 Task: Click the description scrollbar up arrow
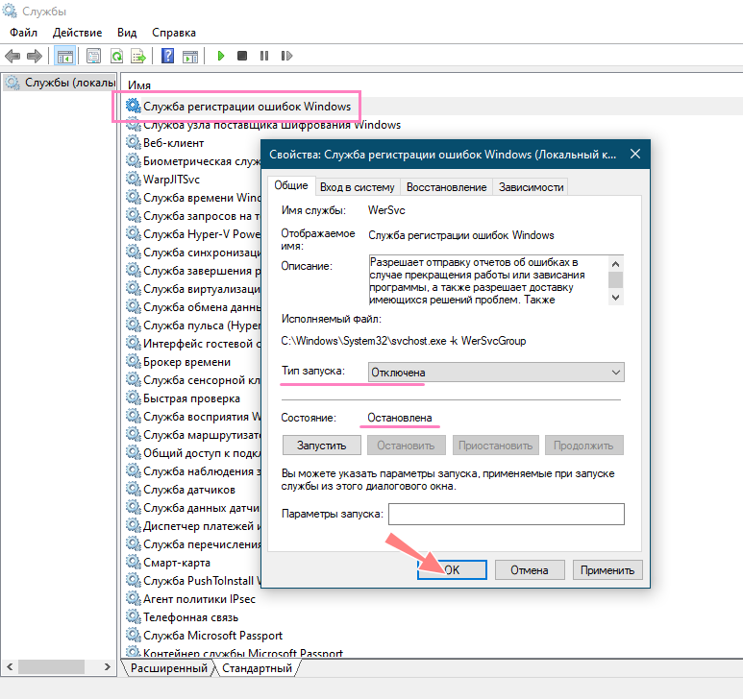615,264
